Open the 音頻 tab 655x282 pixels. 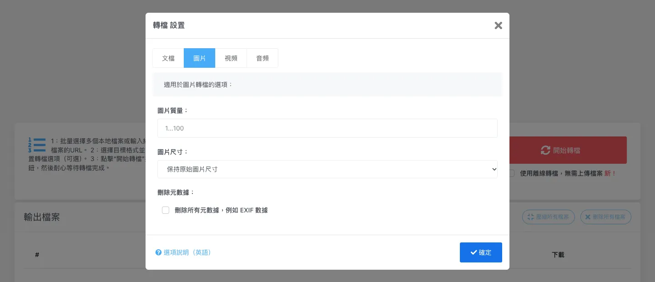tap(262, 58)
